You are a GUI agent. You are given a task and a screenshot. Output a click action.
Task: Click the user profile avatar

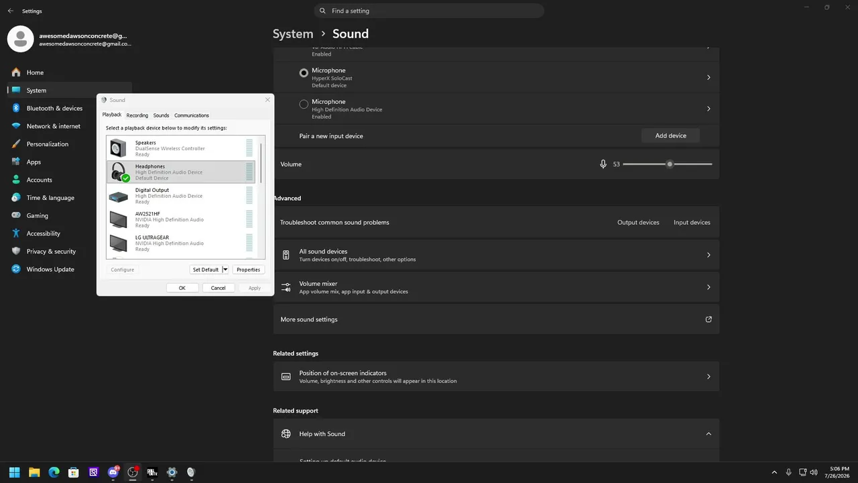(20, 39)
